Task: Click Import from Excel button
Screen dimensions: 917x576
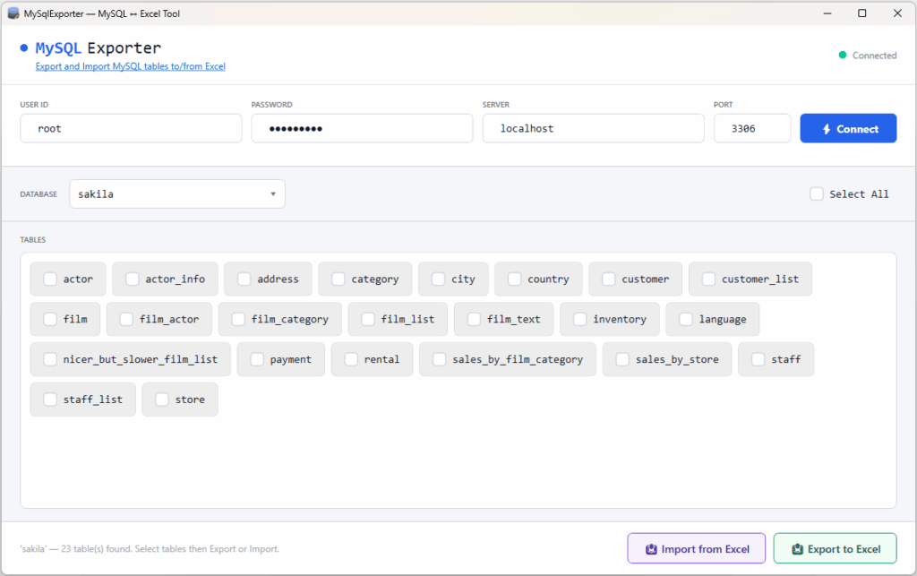Action: tap(697, 548)
